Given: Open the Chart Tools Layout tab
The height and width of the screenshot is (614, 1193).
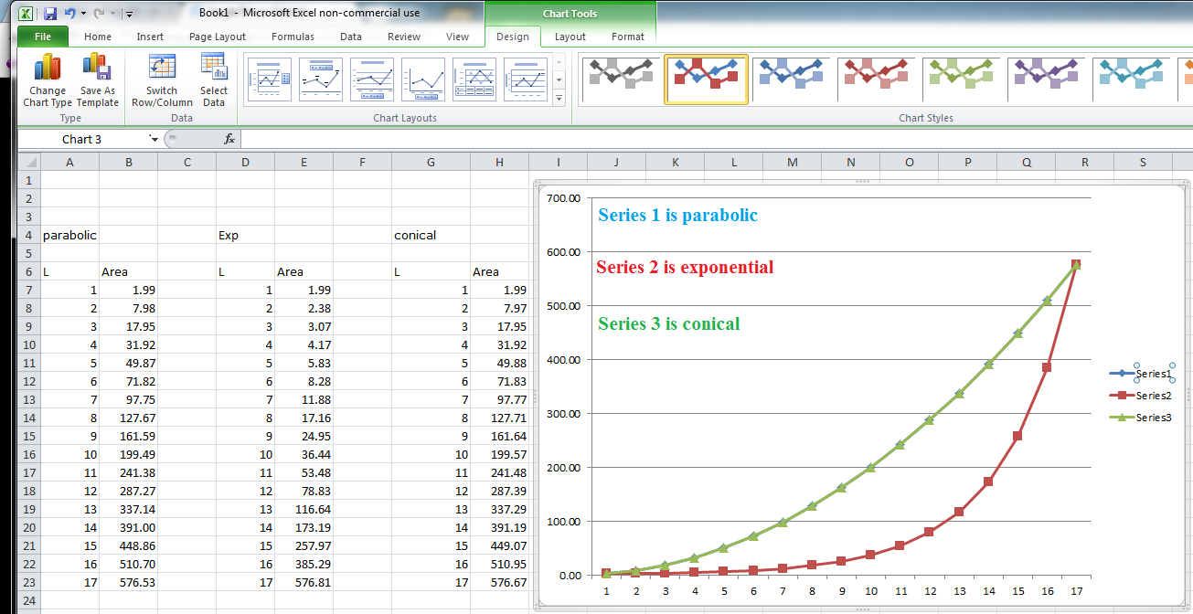Looking at the screenshot, I should point(570,37).
